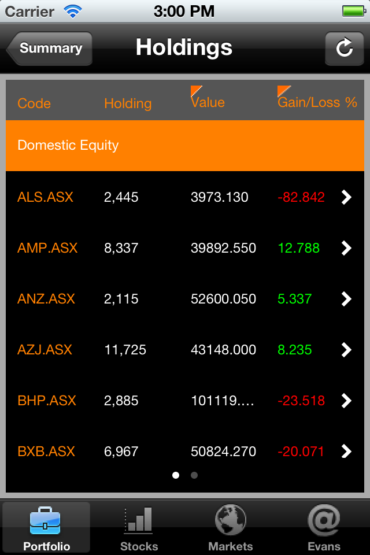The height and width of the screenshot is (555, 370).
Task: Open the Markets globe tab
Action: point(231,527)
